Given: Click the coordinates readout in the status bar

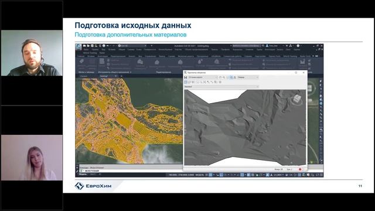Looking at the screenshot, I should (x=181, y=175).
